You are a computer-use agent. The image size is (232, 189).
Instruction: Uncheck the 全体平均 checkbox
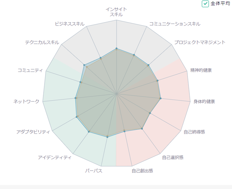[x=205, y=4]
